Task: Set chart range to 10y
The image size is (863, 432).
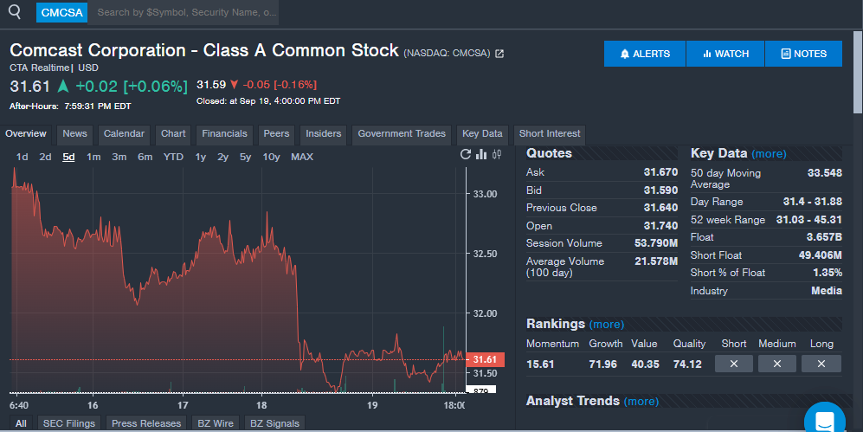Action: [271, 157]
